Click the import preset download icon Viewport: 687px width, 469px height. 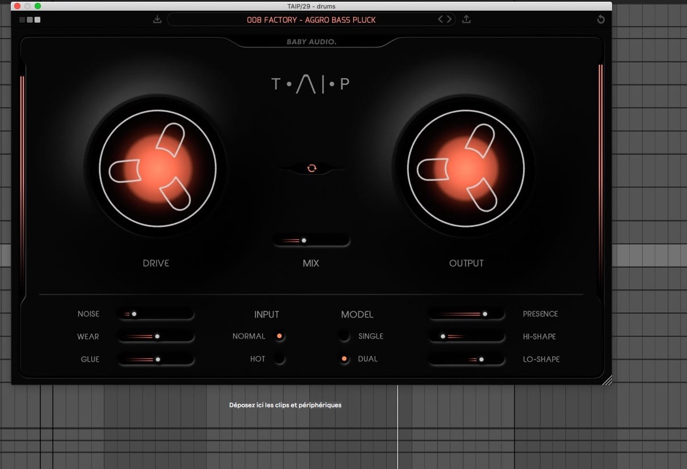pyautogui.click(x=157, y=19)
